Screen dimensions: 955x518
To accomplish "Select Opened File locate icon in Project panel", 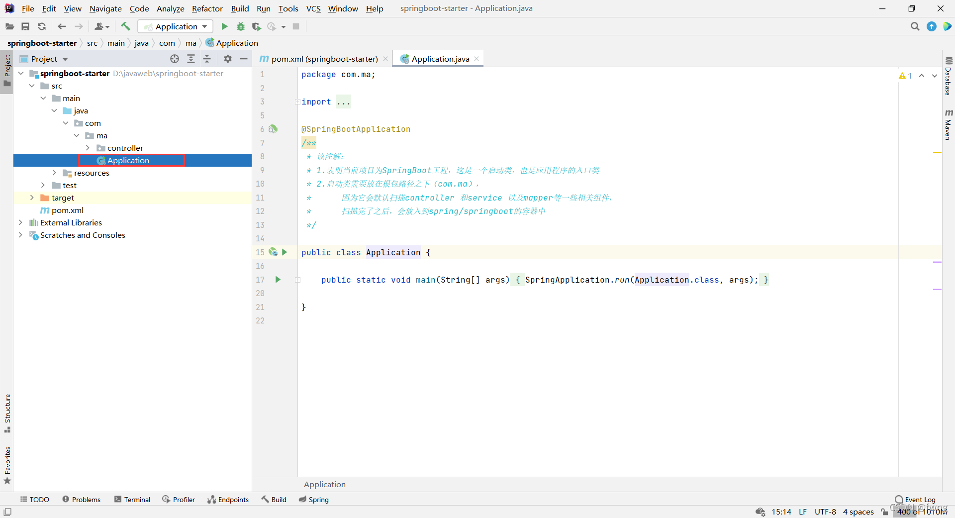I will coord(175,59).
